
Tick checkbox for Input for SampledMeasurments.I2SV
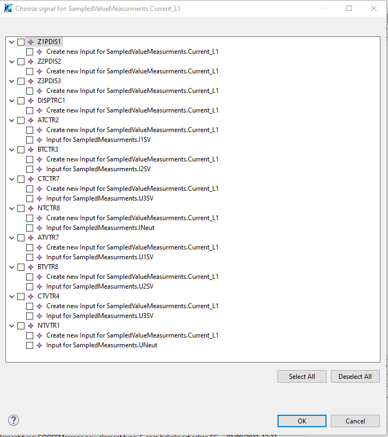29,169
